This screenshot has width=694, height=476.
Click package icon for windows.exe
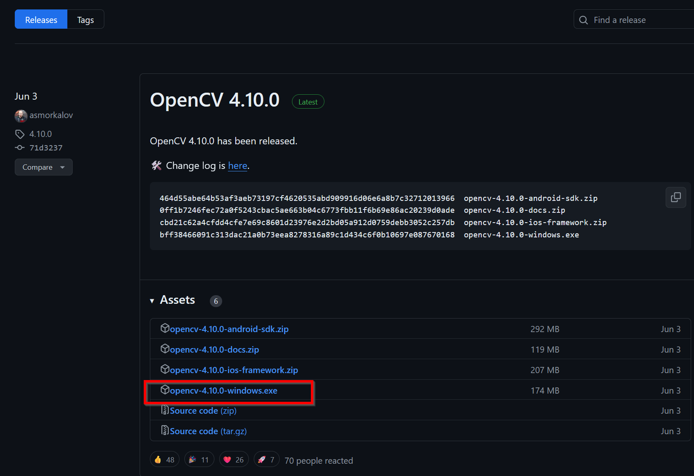[x=165, y=389]
